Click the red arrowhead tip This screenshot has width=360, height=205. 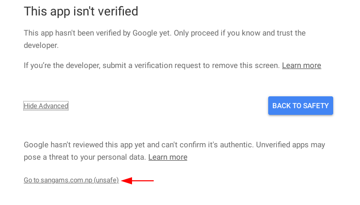(x=122, y=181)
